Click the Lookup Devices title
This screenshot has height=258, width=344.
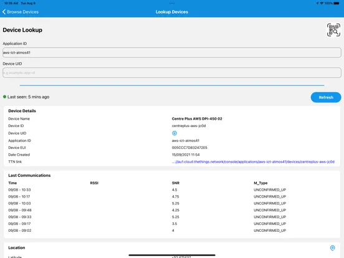(172, 12)
